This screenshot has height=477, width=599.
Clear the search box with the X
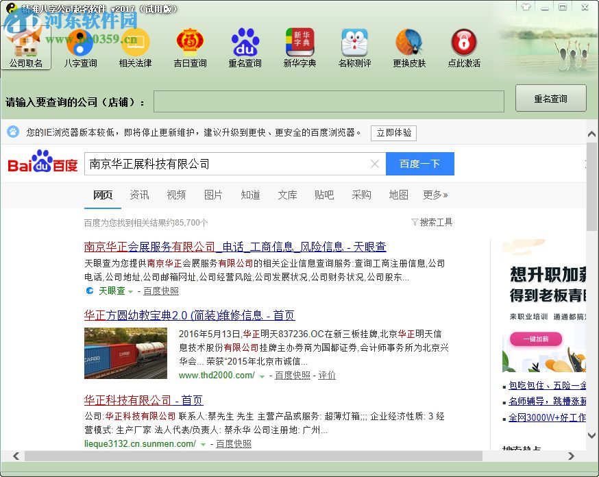pyautogui.click(x=376, y=164)
